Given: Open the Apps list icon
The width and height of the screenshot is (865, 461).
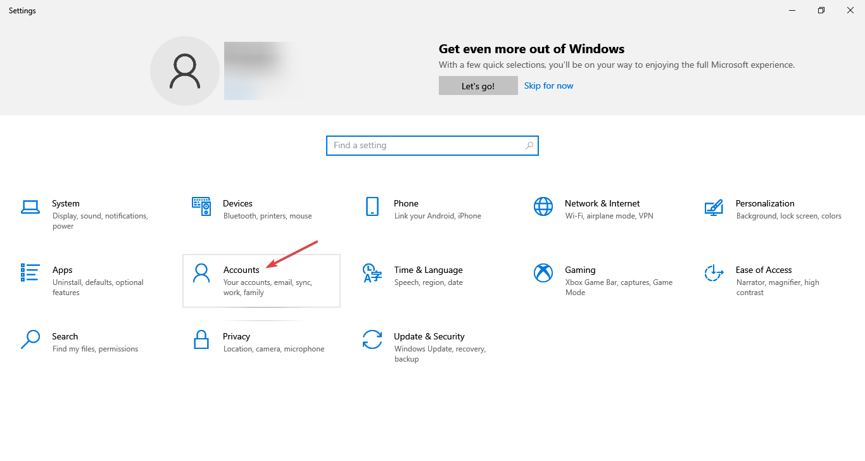Looking at the screenshot, I should point(30,273).
